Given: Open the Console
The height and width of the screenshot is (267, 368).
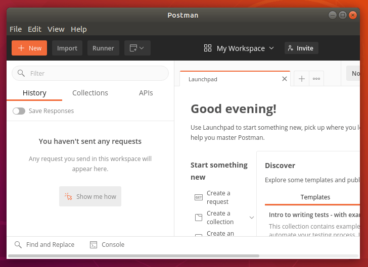Looking at the screenshot, I should [107, 245].
